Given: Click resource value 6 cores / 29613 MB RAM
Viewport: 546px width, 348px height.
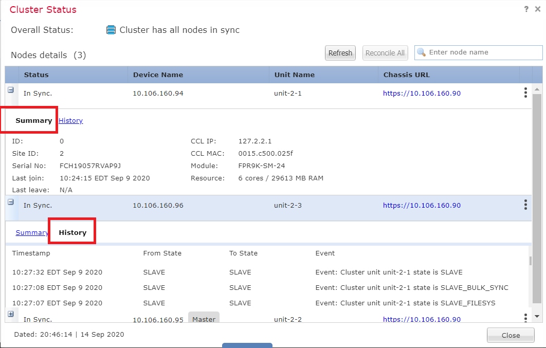Looking at the screenshot, I should pos(281,178).
